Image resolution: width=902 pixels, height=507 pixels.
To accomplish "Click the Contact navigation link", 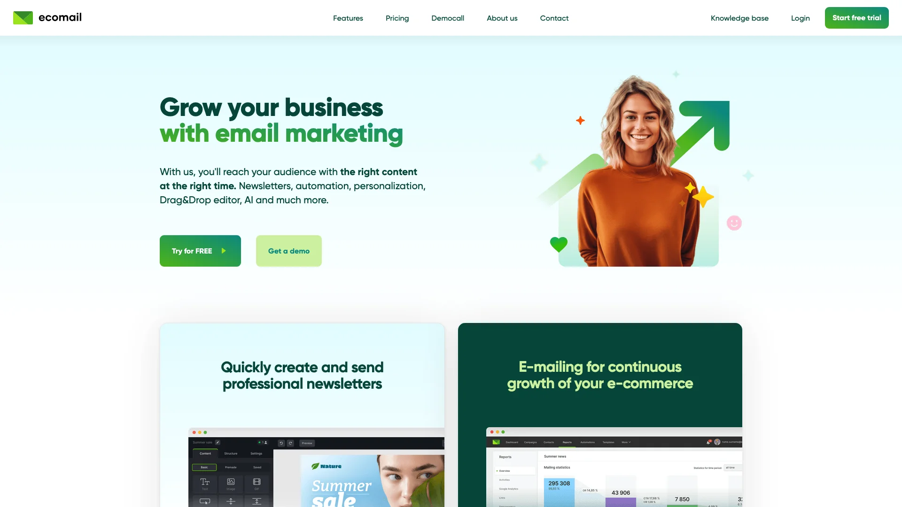I will point(554,17).
